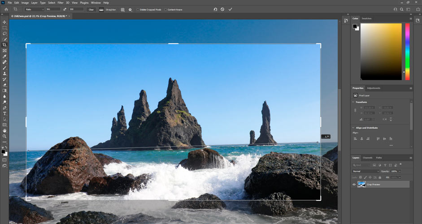The image size is (422, 224).
Task: Open the Ratio preset dropdown
Action: coord(35,9)
